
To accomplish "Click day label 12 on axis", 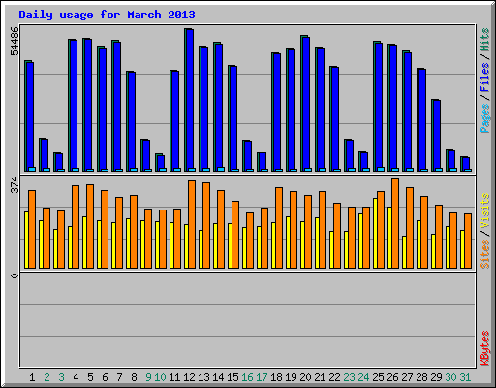I will pos(189,377).
